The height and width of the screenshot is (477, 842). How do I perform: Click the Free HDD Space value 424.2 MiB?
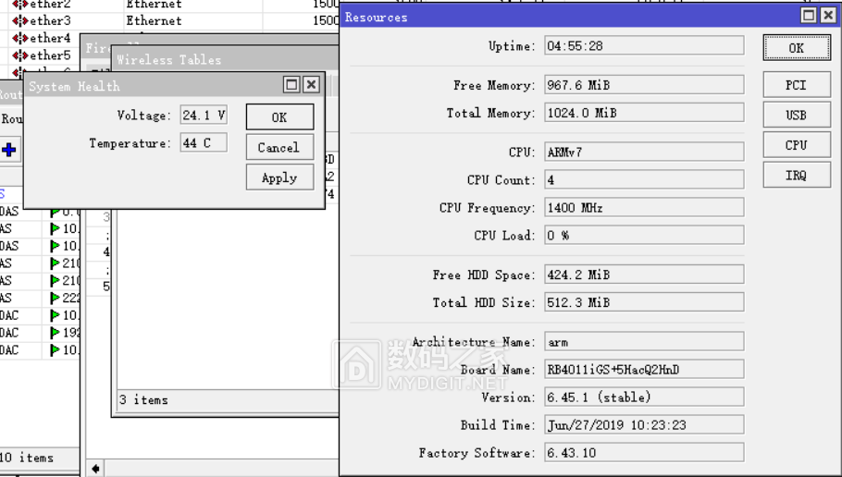(644, 275)
